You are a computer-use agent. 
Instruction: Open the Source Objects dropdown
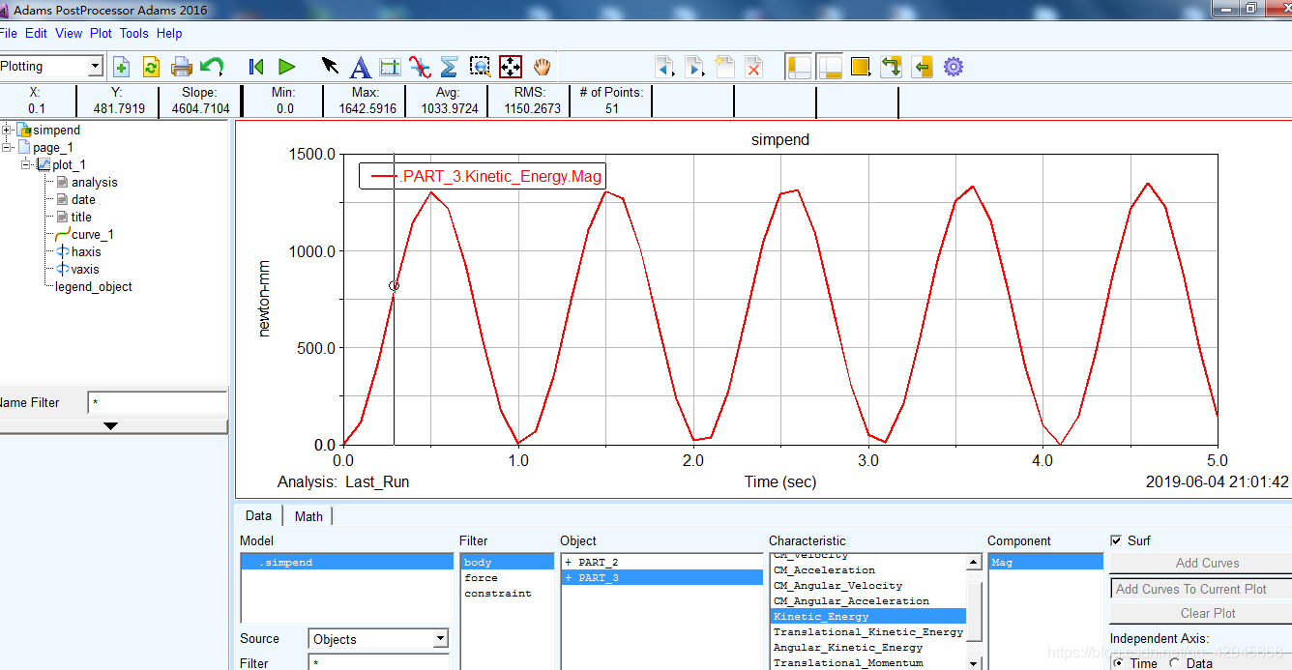point(440,639)
